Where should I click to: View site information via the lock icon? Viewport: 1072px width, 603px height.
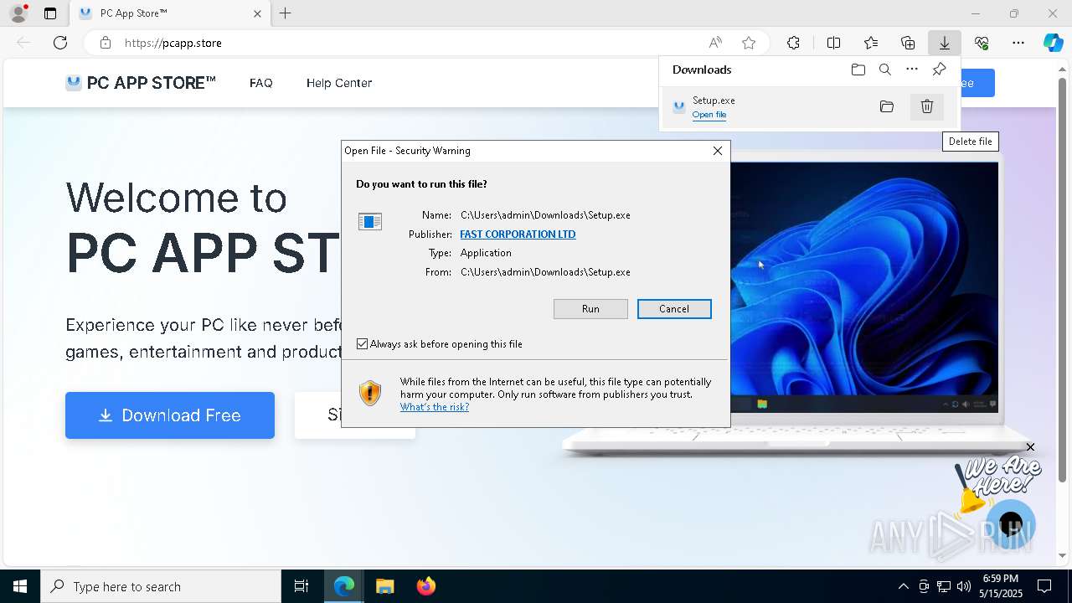[x=106, y=43]
